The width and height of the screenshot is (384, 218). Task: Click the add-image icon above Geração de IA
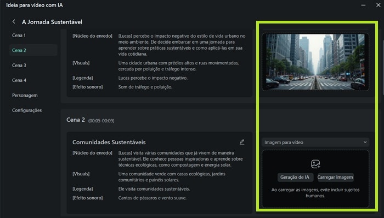point(315,164)
